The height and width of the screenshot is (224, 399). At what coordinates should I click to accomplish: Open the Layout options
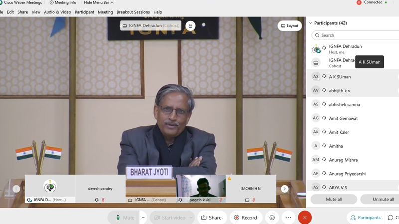click(x=290, y=26)
